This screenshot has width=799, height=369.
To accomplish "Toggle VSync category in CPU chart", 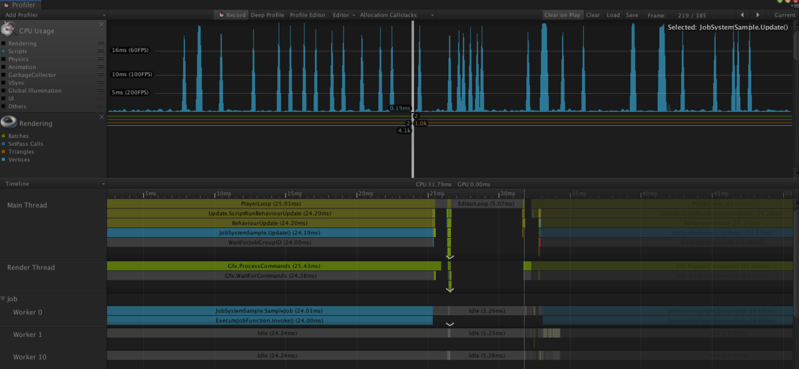I will click(x=3, y=83).
